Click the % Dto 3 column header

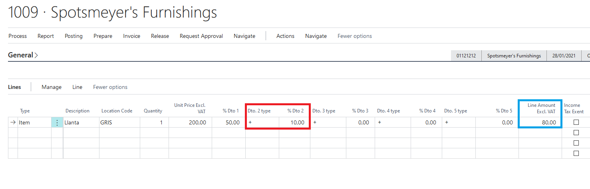(x=360, y=111)
